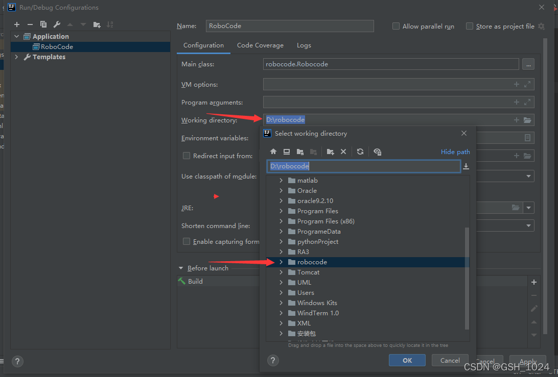
Task: Add a Before launch task
Action: click(x=534, y=282)
